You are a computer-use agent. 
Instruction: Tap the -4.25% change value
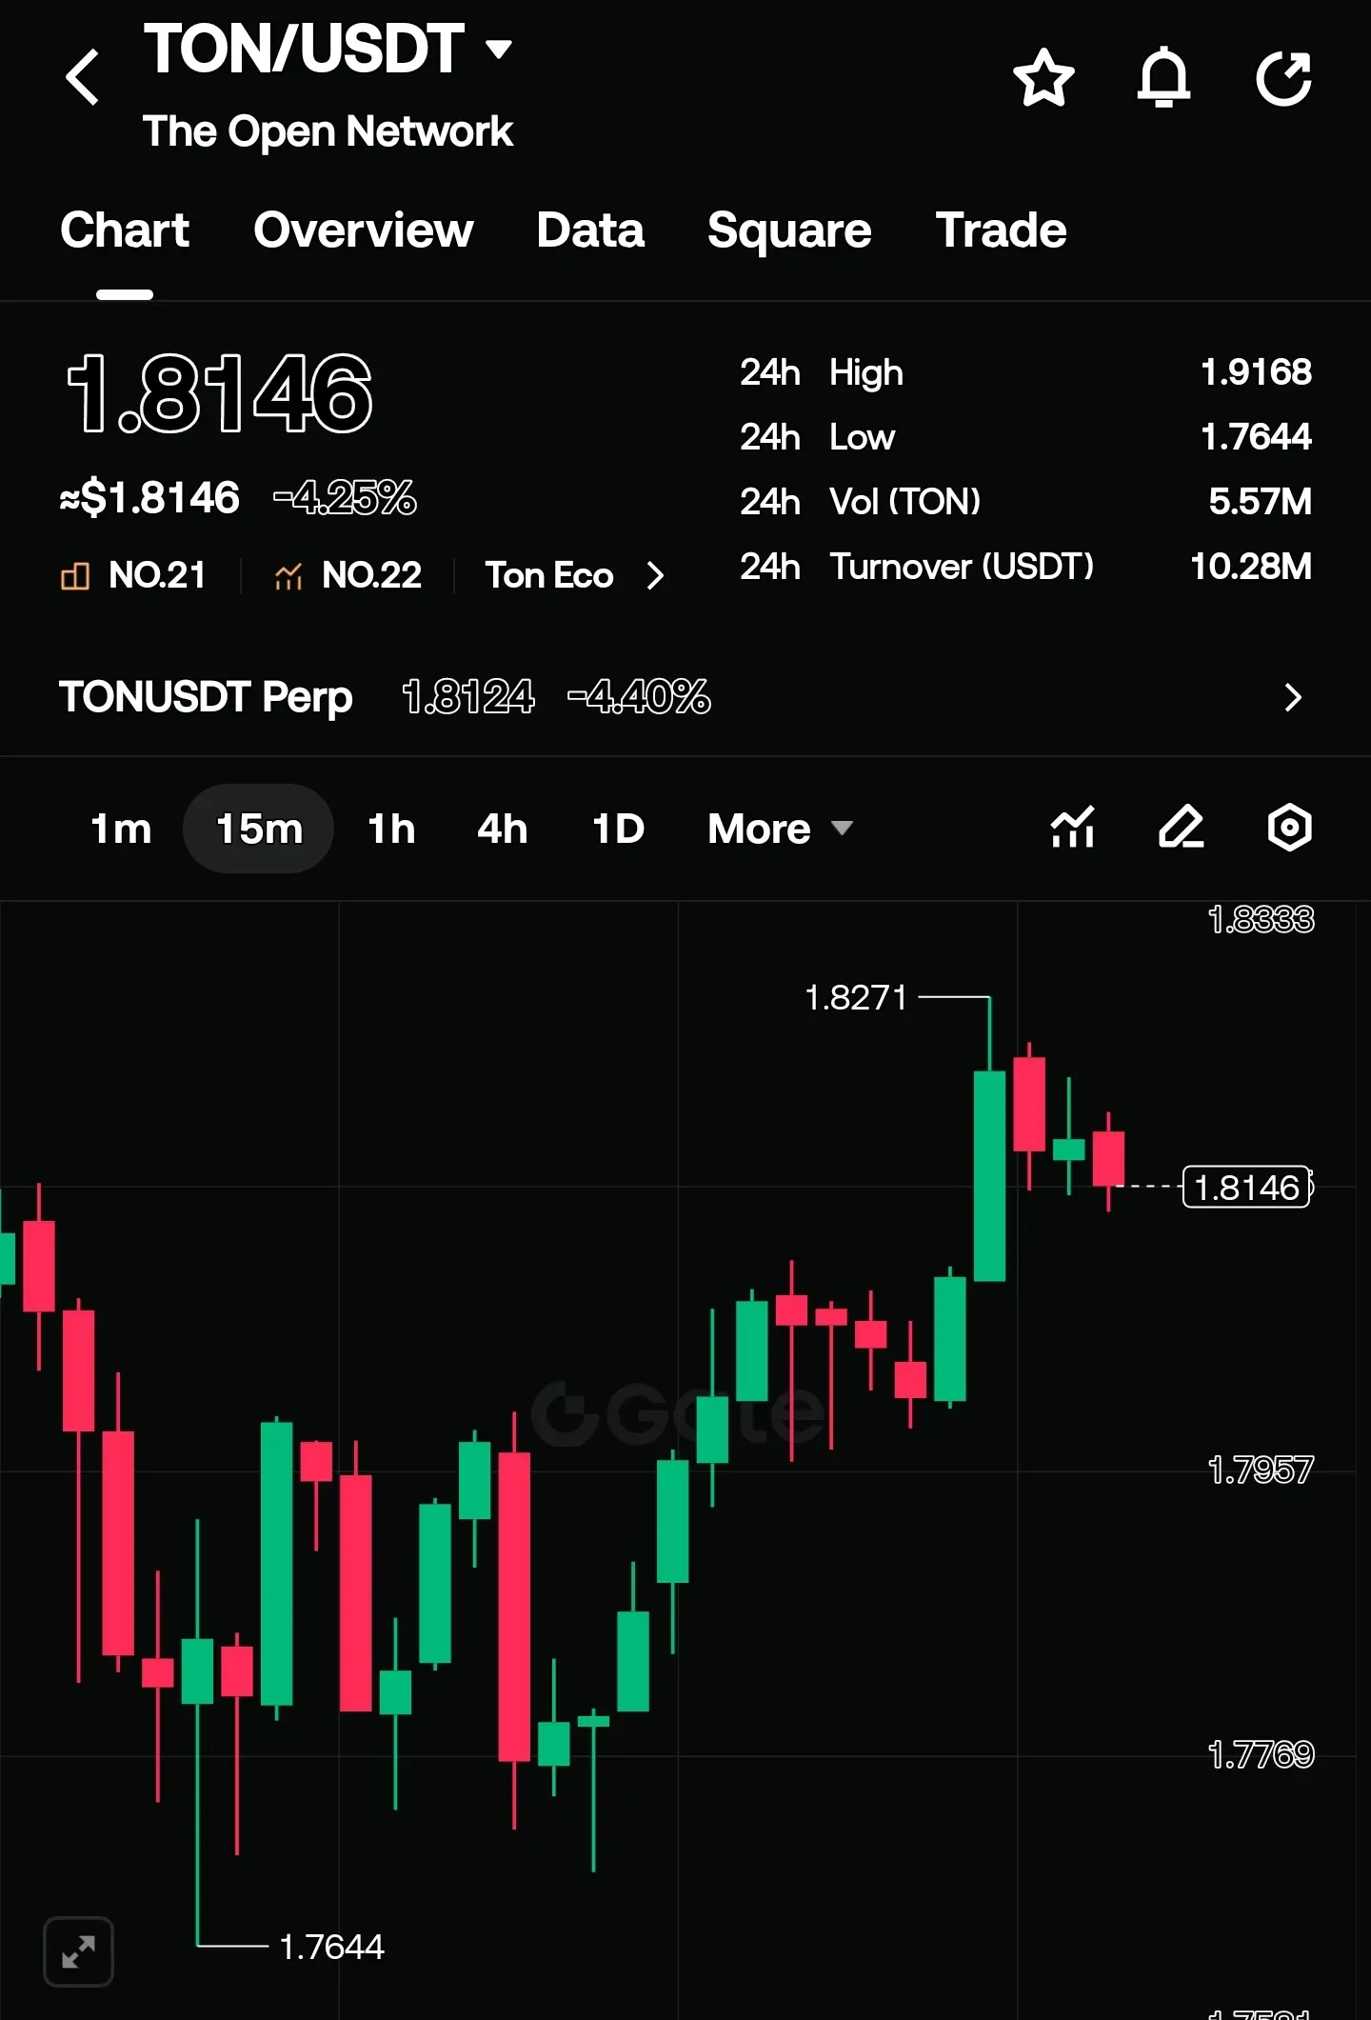click(345, 498)
